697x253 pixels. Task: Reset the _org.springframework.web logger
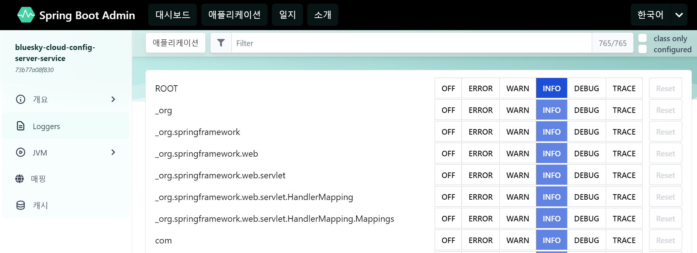click(665, 153)
